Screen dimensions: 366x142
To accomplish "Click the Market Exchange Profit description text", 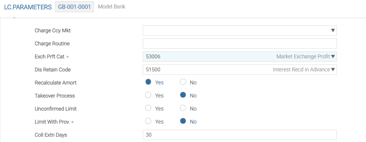I will [303, 56].
